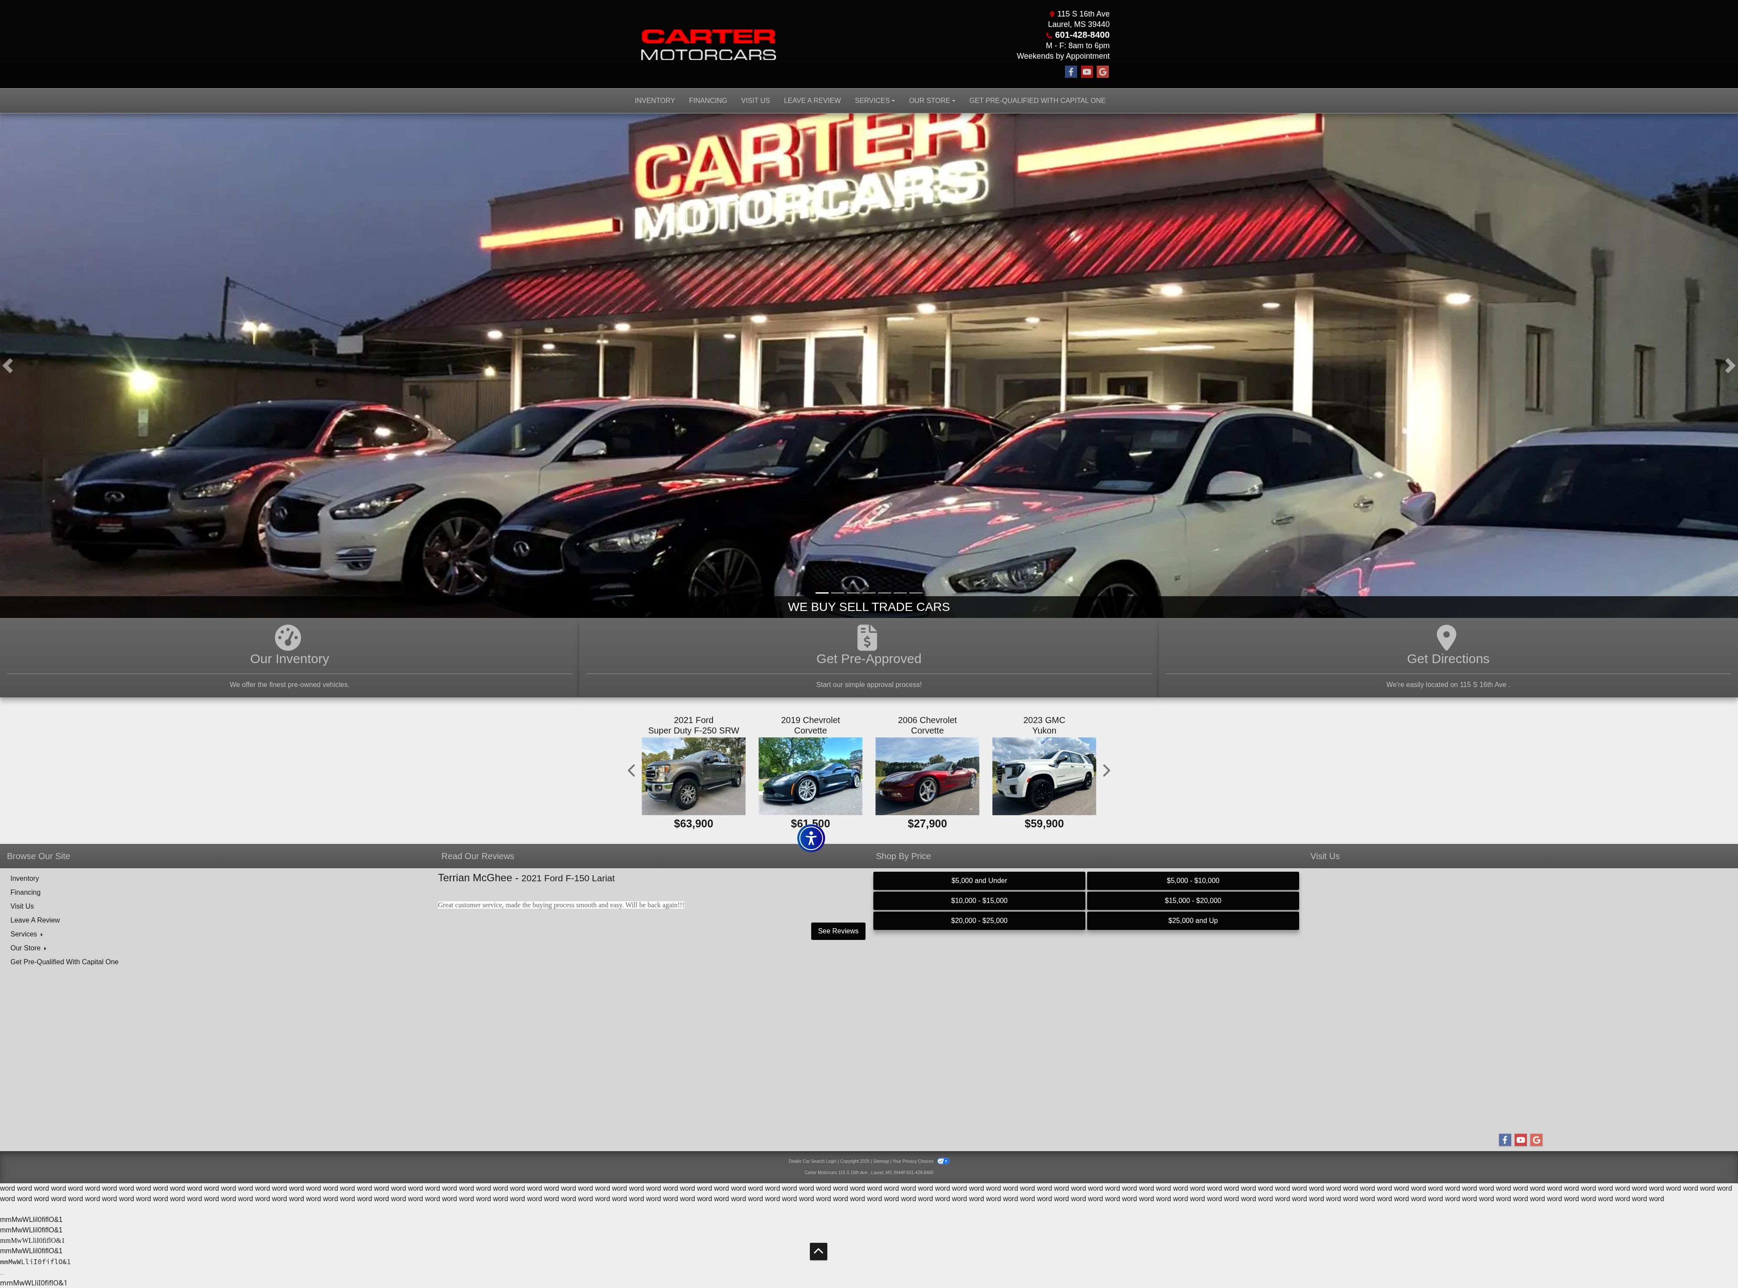The image size is (1738, 1288).
Task: Open sidebar Visit Us link
Action: click(x=22, y=906)
